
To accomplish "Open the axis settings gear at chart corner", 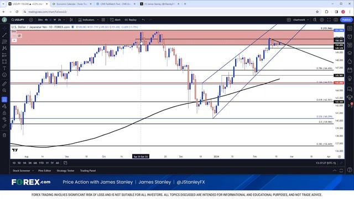I will pyautogui.click(x=339, y=156).
